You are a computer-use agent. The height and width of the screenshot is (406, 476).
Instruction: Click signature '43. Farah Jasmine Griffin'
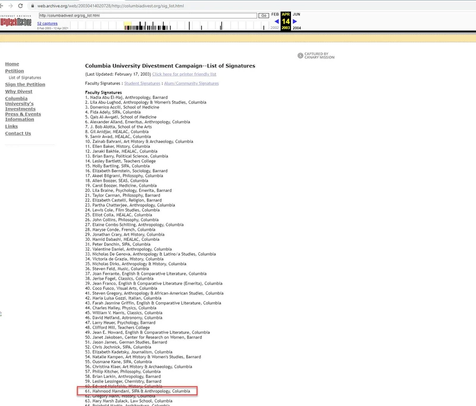[153, 303]
